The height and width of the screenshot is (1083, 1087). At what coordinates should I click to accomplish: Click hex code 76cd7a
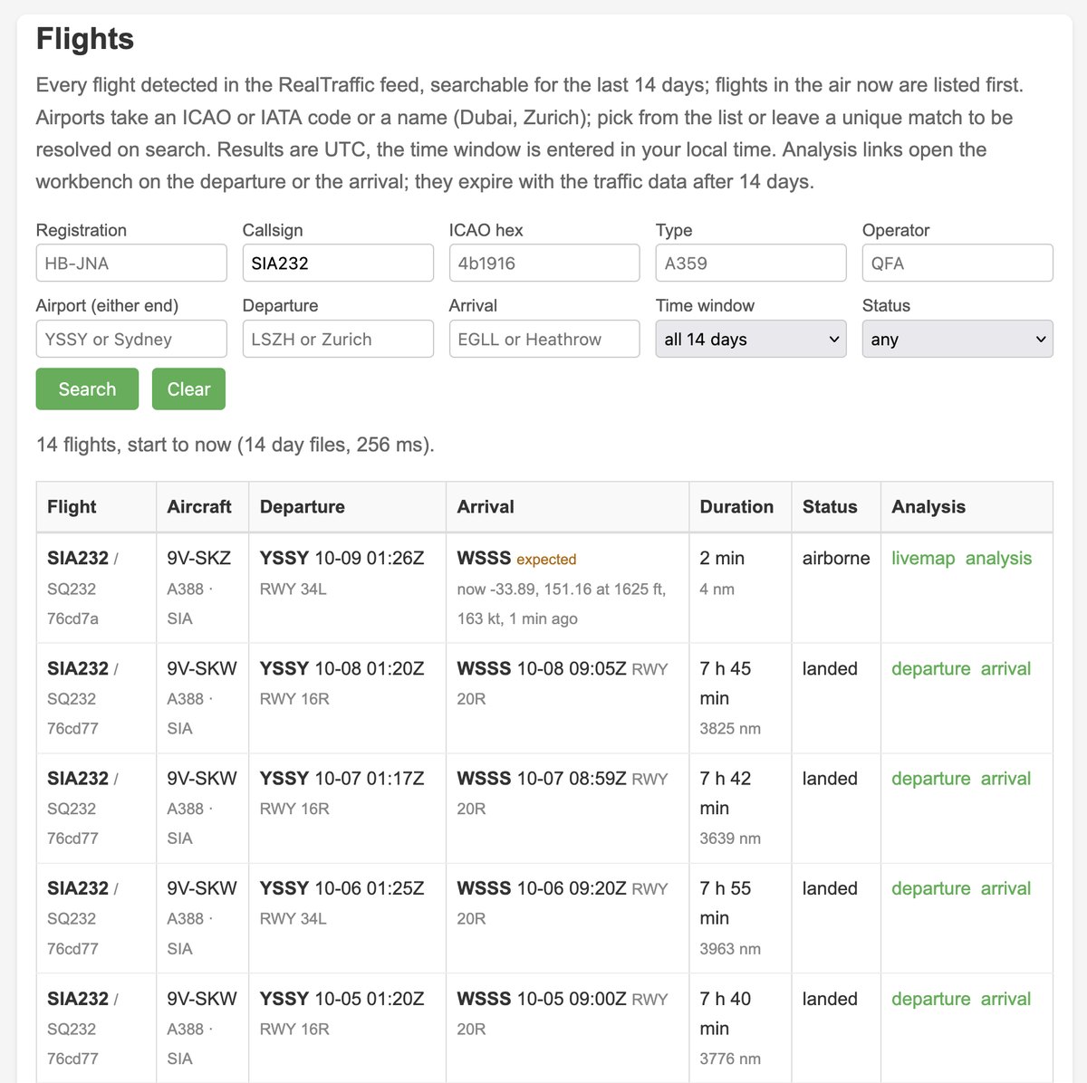point(72,618)
